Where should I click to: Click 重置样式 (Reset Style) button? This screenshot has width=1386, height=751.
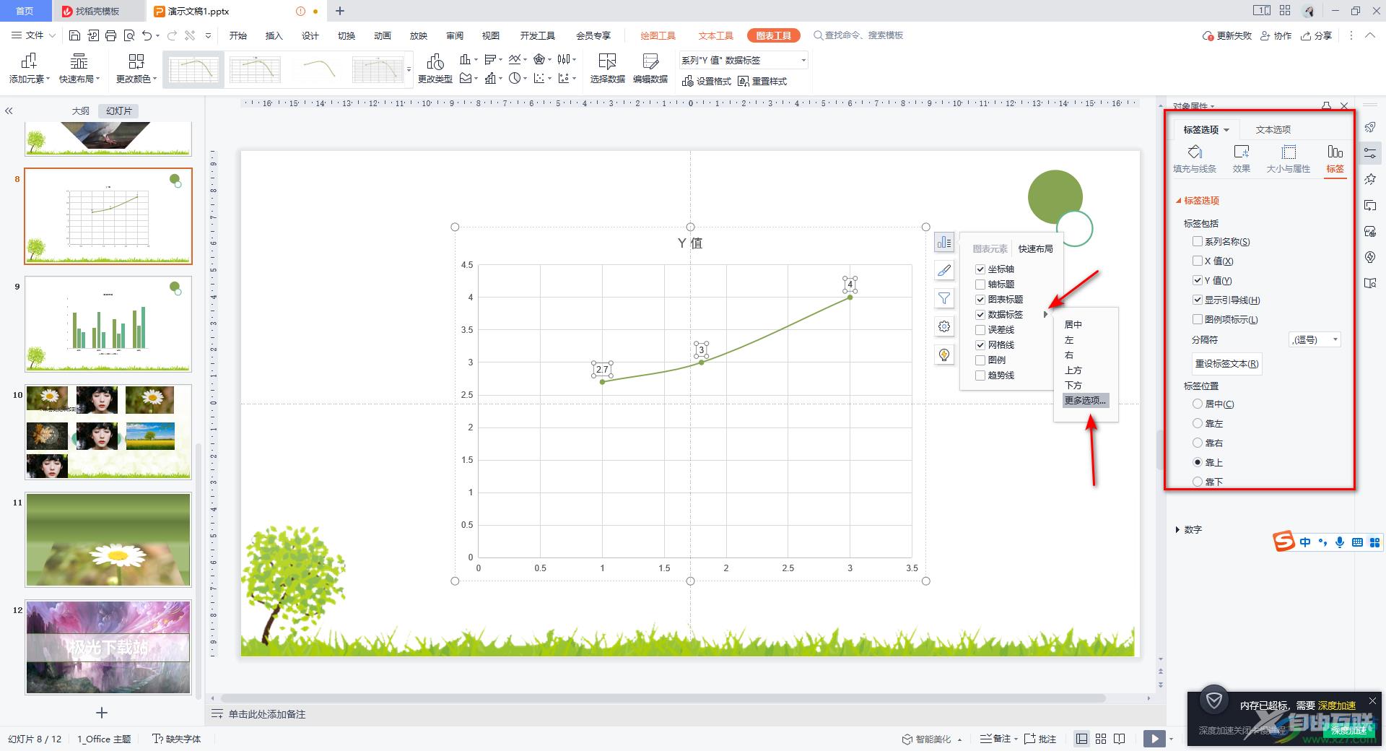[762, 82]
